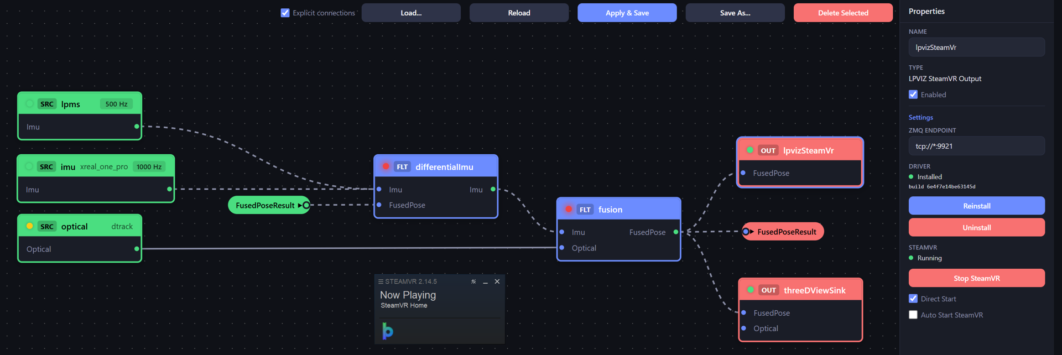This screenshot has height=355, width=1062.
Task: Click the red FusedPoseResult connector port
Action: tap(746, 231)
